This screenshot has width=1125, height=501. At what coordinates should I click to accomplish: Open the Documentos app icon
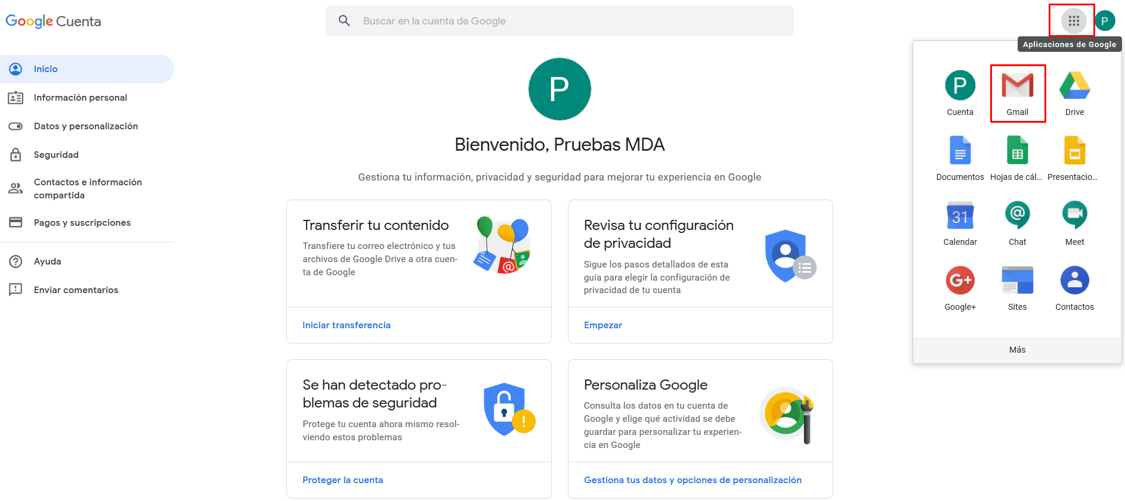pos(960,159)
